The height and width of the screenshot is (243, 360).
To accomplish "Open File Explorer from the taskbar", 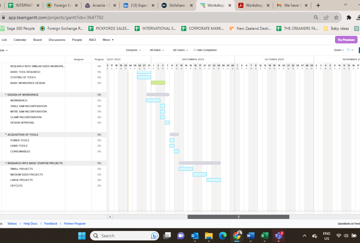I will click(209, 235).
